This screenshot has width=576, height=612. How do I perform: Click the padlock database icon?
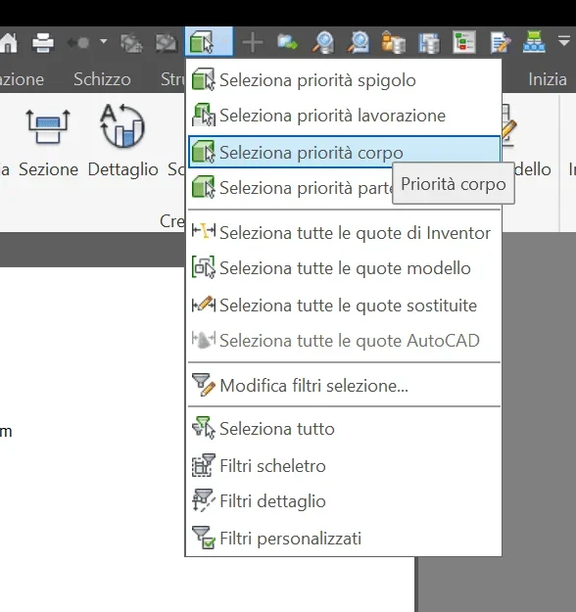[393, 42]
